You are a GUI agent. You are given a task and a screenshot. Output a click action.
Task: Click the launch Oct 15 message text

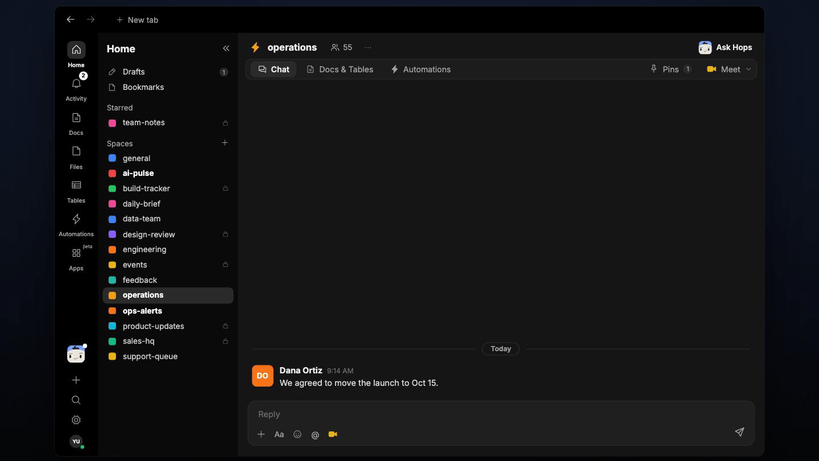point(359,383)
